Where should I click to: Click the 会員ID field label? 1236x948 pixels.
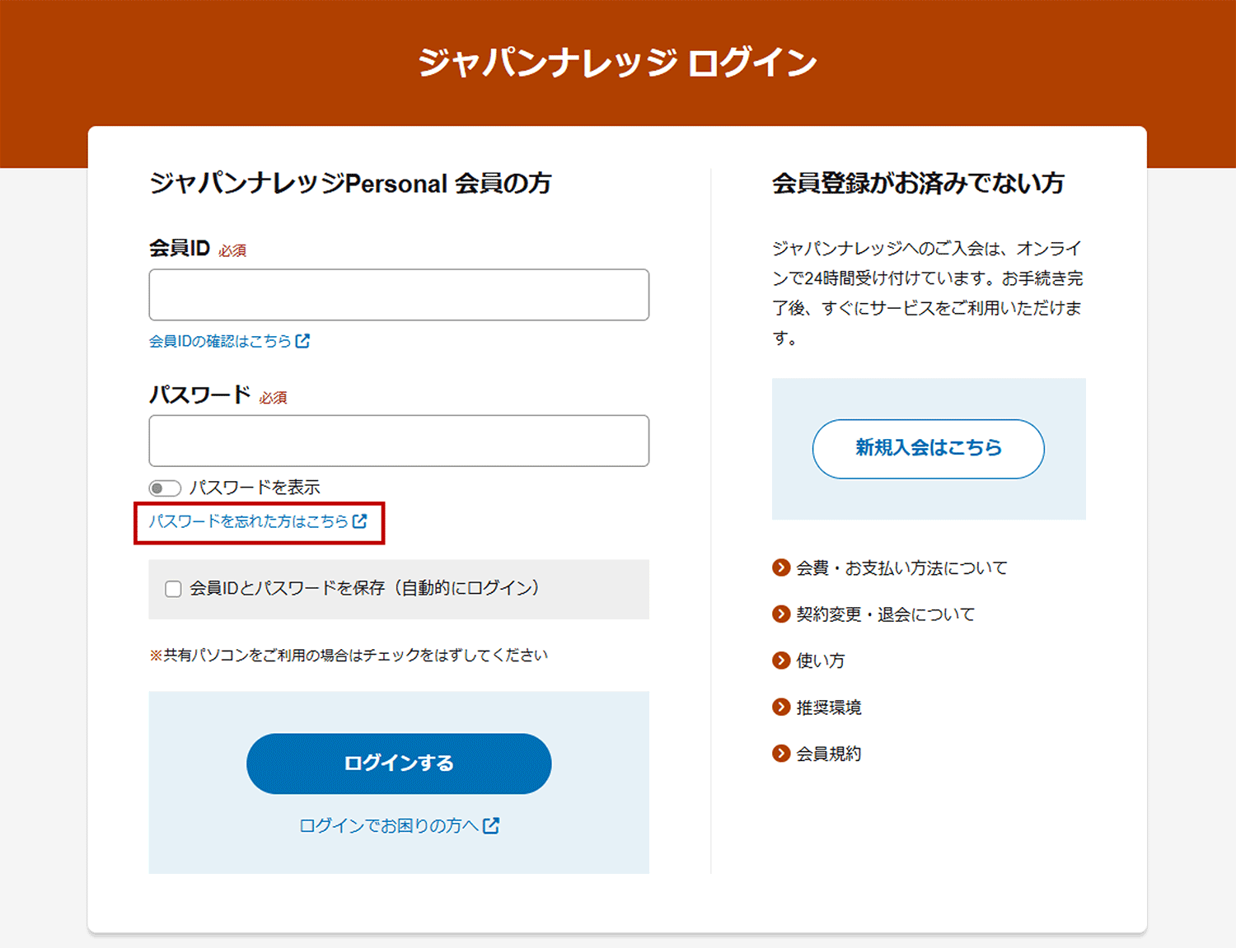click(x=180, y=248)
